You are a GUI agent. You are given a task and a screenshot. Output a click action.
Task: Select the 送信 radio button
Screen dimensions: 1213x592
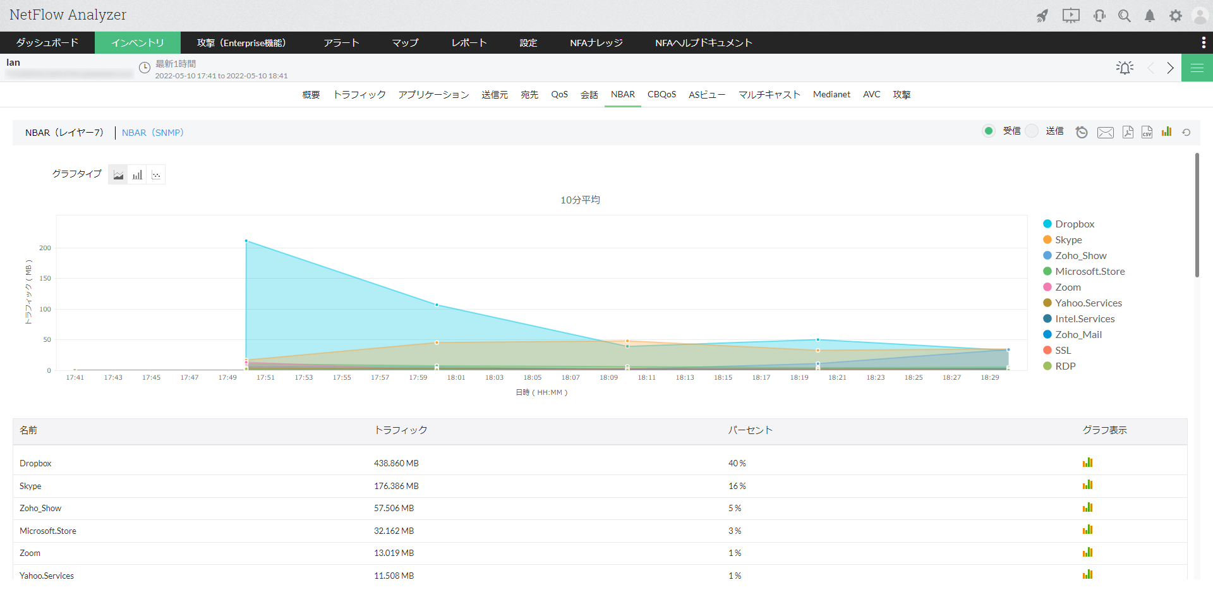coord(1032,131)
